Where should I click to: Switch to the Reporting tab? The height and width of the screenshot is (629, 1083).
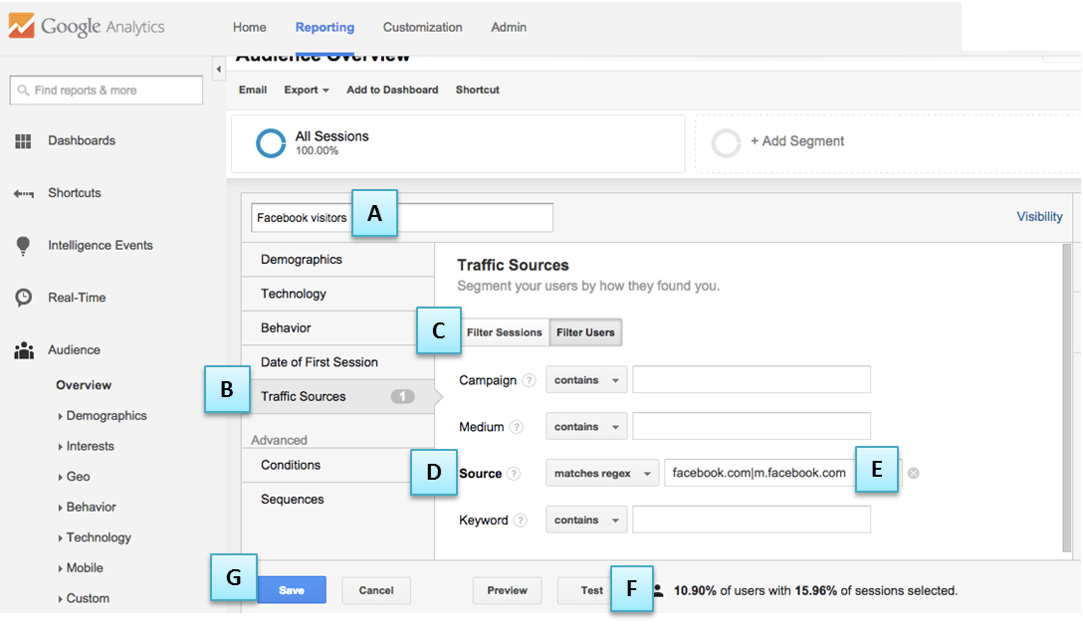325,28
